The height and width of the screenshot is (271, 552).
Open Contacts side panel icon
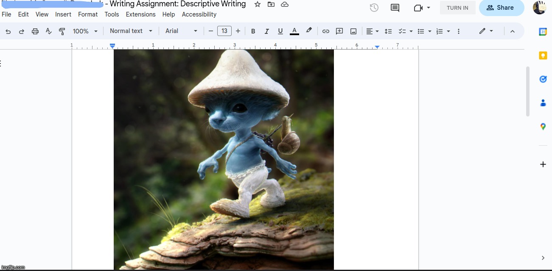coord(543,103)
